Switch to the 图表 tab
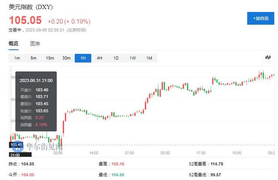278x180 pixels. (x=35, y=44)
